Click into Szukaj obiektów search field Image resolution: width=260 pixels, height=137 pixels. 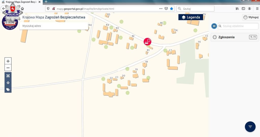tap(238, 26)
